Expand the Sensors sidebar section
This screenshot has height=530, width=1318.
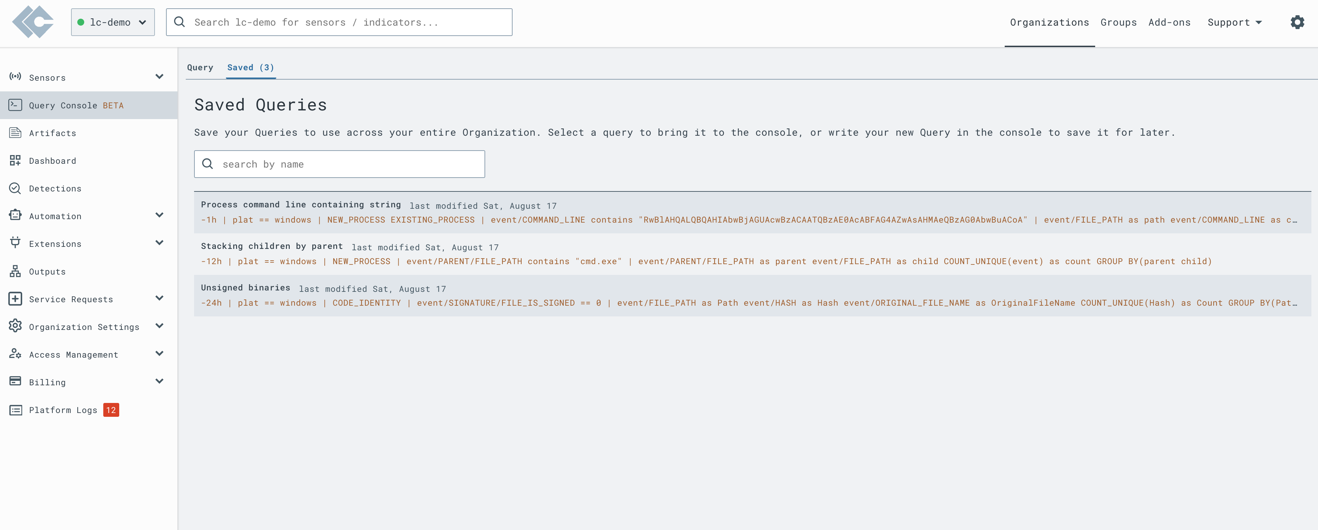pyautogui.click(x=159, y=77)
